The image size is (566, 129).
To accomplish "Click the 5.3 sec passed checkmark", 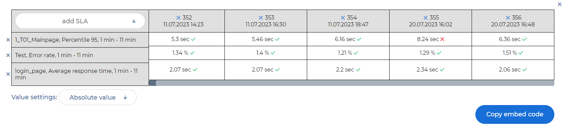I will (193, 39).
